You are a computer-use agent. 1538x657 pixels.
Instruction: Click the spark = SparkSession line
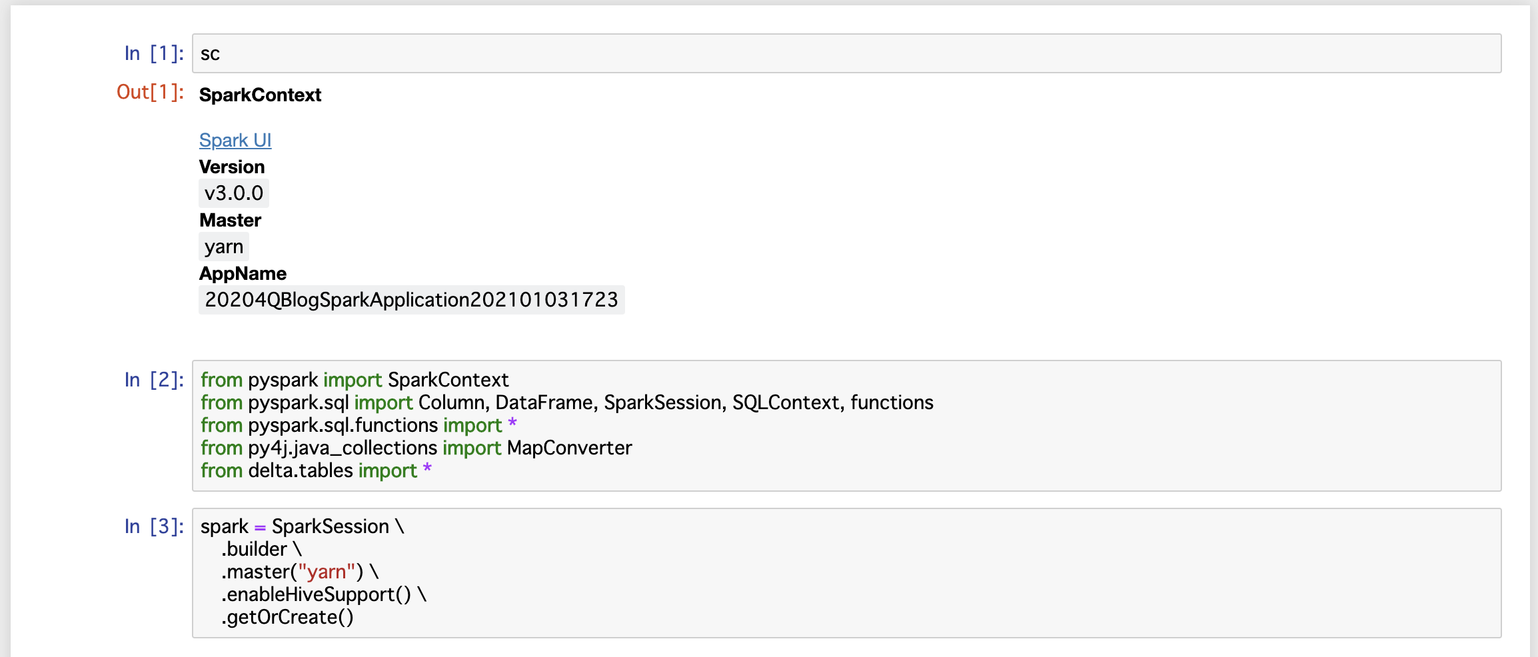[303, 526]
